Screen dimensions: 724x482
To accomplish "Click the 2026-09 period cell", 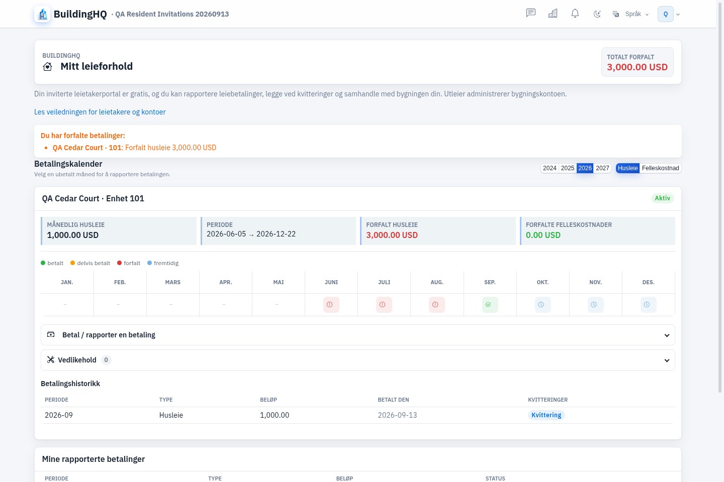I will pos(59,415).
